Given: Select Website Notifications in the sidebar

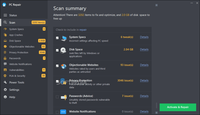Looking at the screenshot, I should [x=24, y=64].
